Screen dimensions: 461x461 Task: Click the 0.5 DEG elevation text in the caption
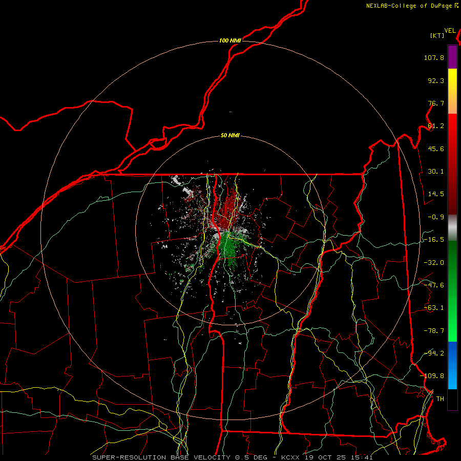[251, 457]
